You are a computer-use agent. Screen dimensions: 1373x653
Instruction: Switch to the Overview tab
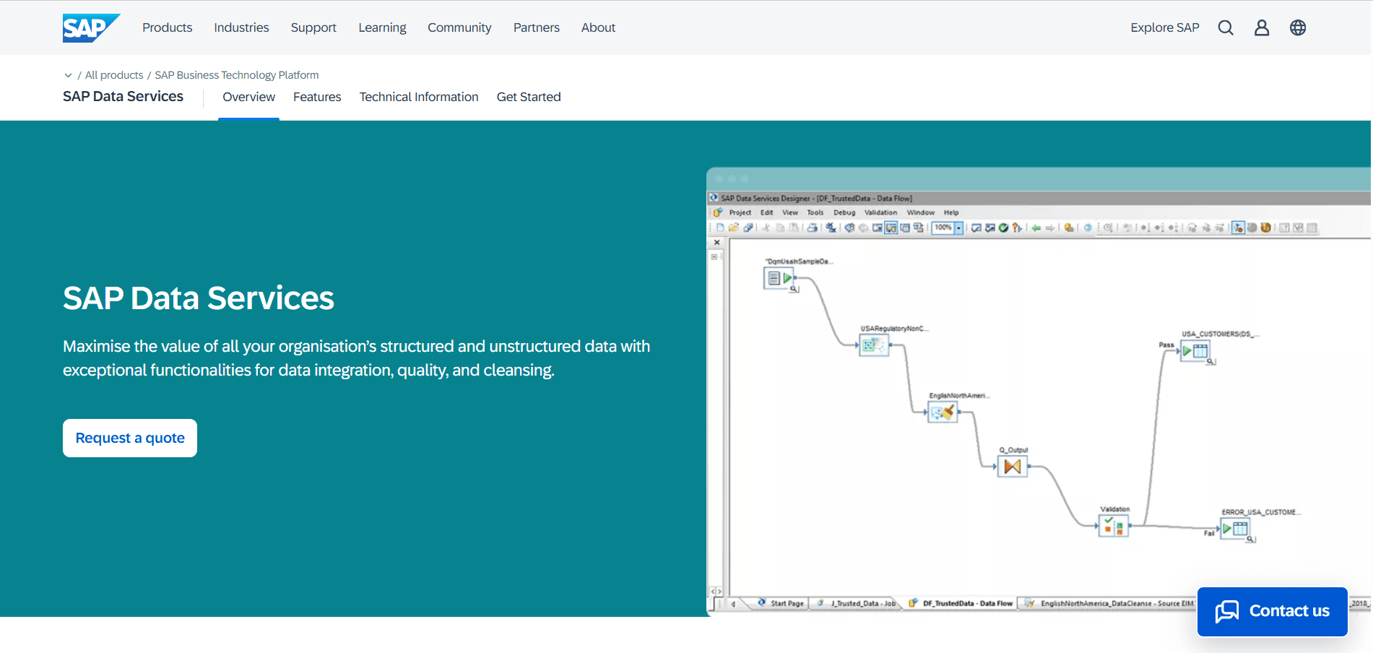pos(248,97)
